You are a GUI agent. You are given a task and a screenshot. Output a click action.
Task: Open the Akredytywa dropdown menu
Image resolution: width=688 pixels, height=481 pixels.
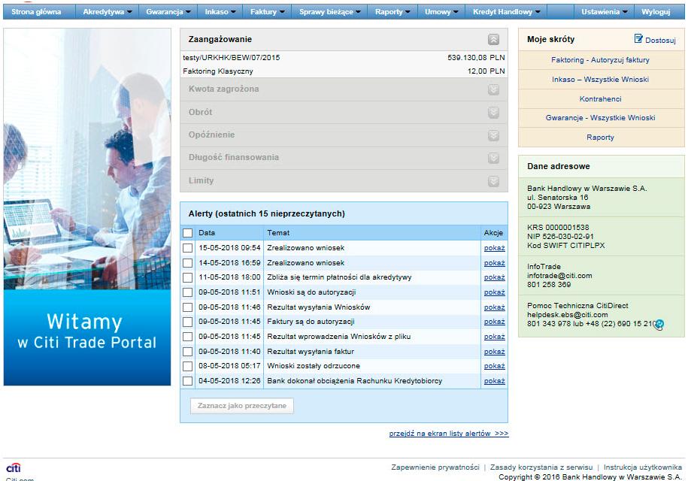[108, 12]
